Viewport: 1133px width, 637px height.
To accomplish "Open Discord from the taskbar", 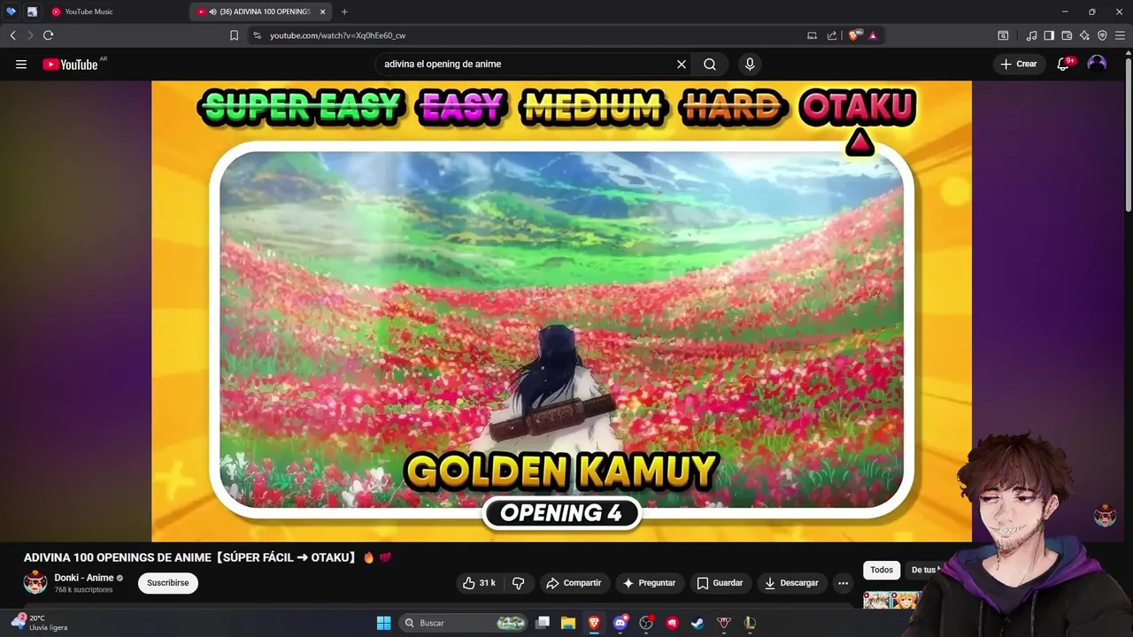I will pos(620,623).
